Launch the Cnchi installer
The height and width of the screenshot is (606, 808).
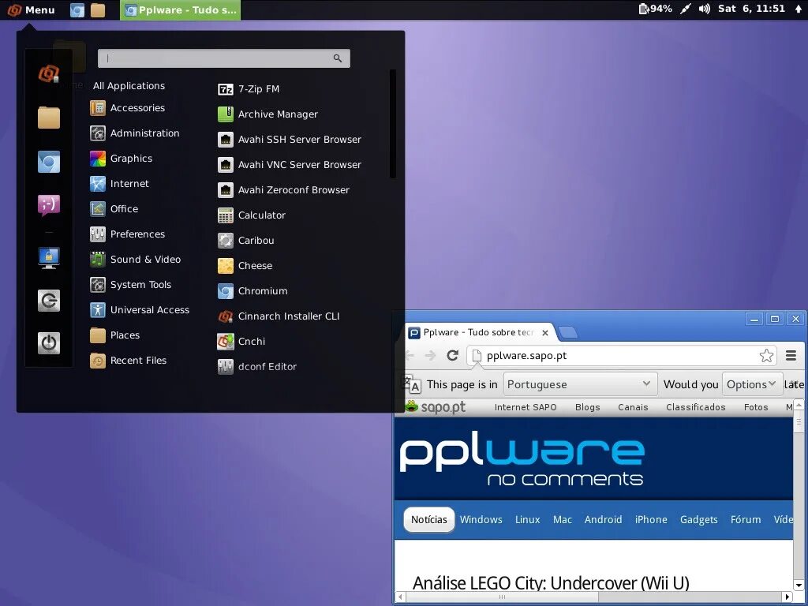point(241,342)
